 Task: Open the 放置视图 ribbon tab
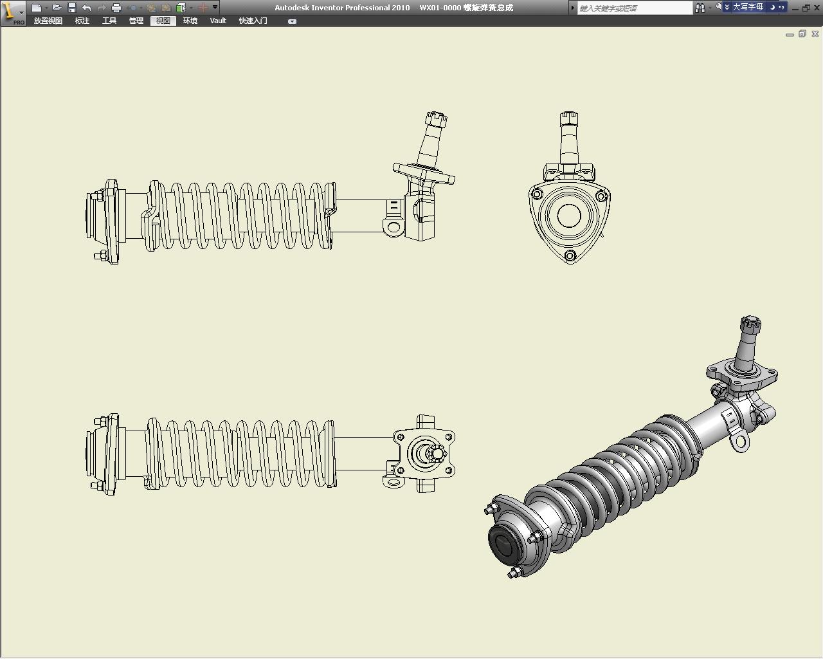coord(48,21)
